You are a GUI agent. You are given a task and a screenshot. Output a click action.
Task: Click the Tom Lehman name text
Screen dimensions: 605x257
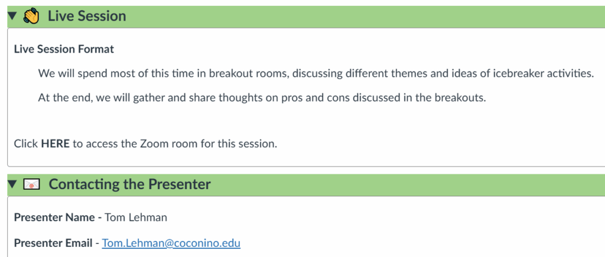pos(136,217)
